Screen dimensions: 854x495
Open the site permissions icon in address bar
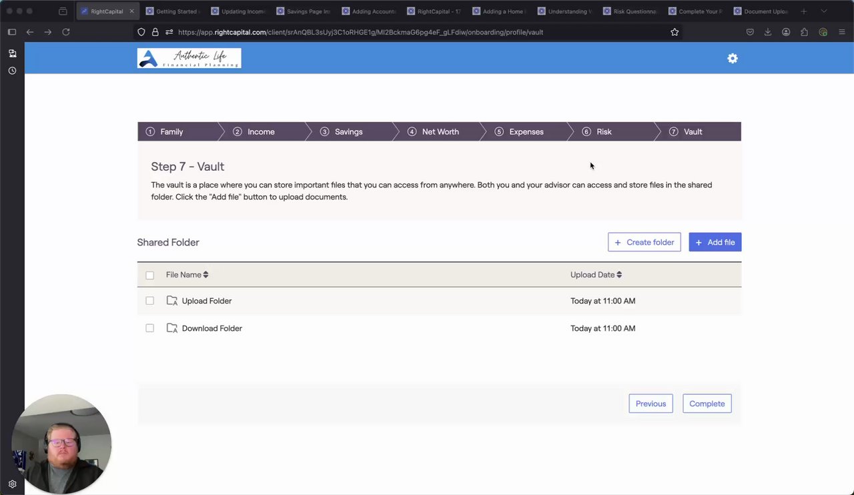pos(169,32)
